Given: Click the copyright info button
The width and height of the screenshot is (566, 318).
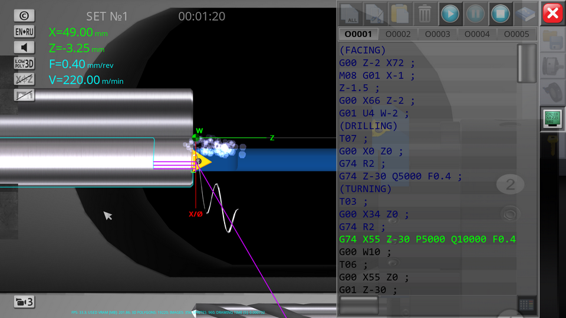Looking at the screenshot, I should point(24,16).
